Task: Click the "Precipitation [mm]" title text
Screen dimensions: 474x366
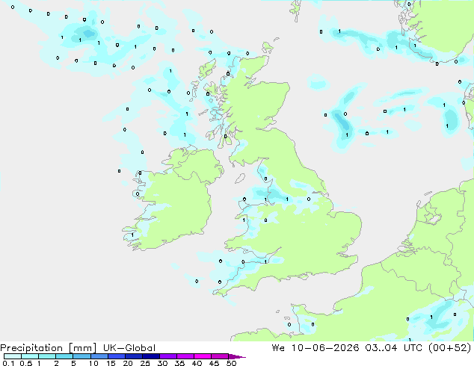Action: pyautogui.click(x=48, y=348)
